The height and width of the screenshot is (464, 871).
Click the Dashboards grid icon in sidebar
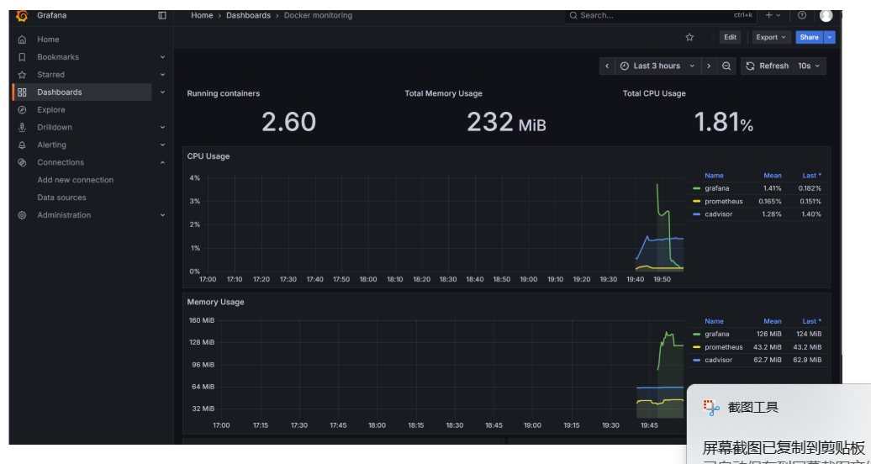point(22,92)
